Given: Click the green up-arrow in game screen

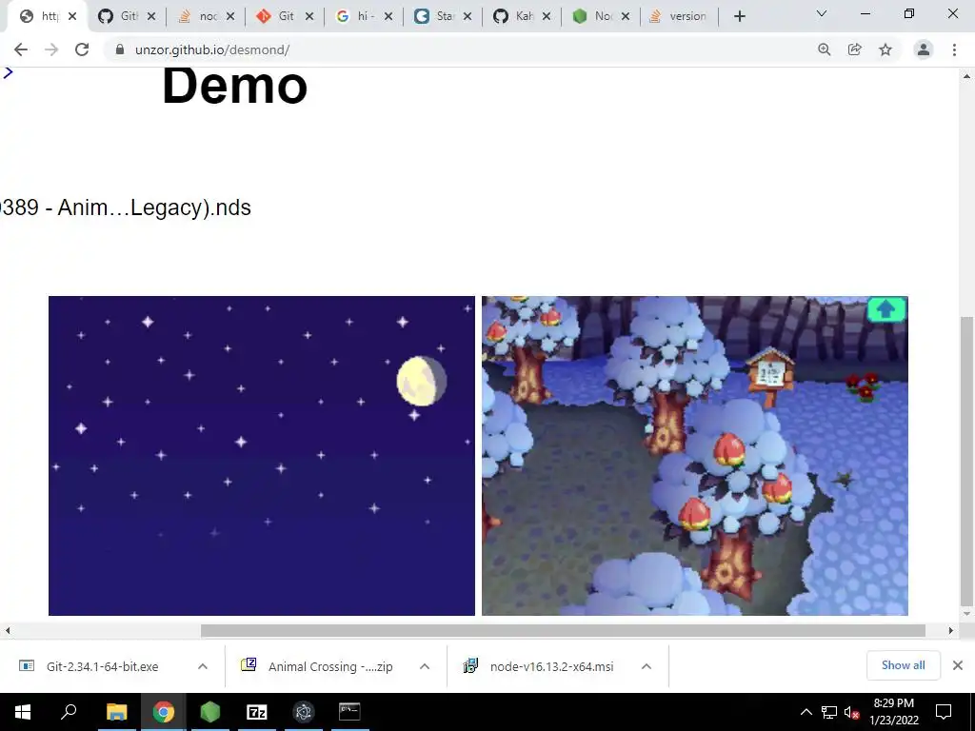Looking at the screenshot, I should [886, 309].
